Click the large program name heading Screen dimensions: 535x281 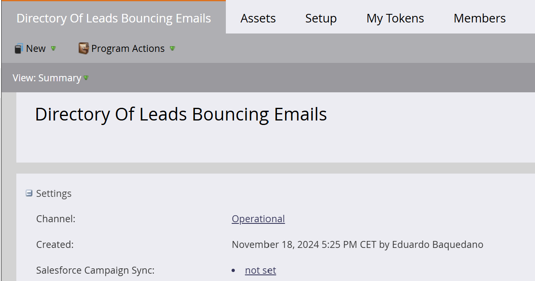[181, 114]
